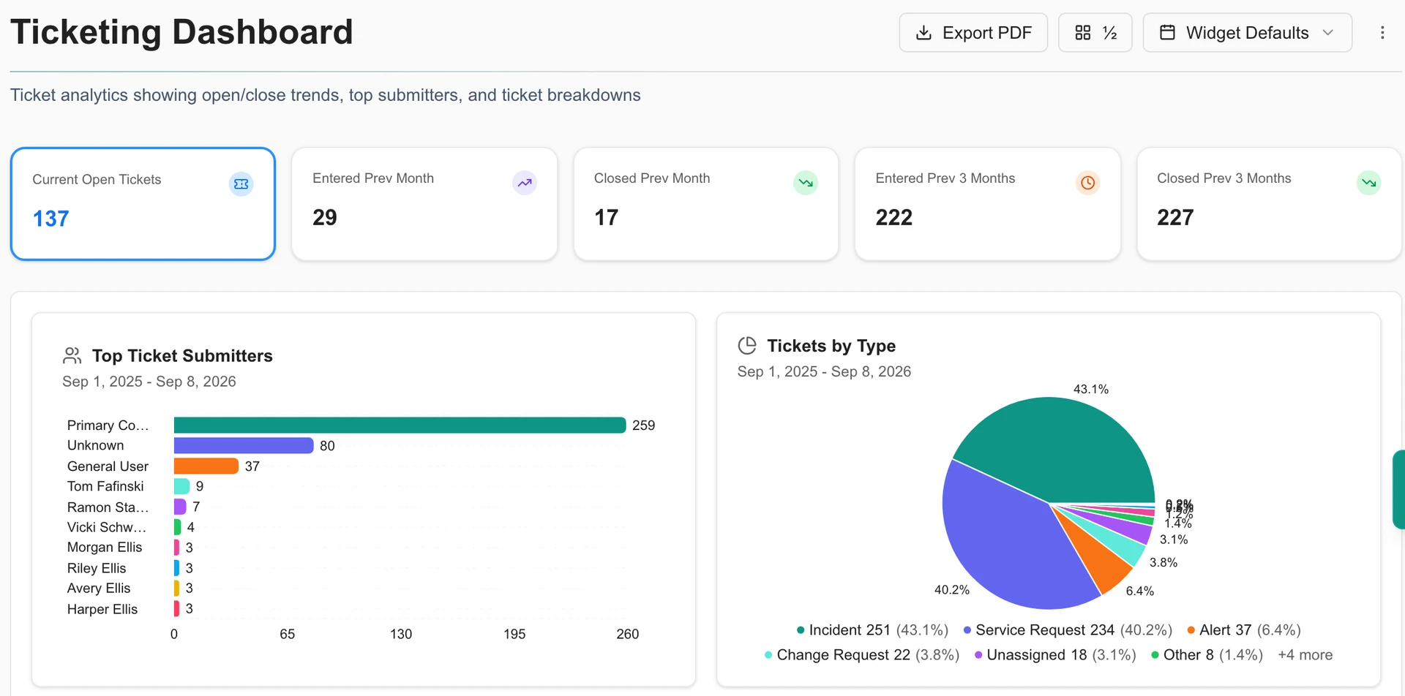Click the Tickets by Type date range text
This screenshot has width=1405, height=696.
click(x=824, y=371)
